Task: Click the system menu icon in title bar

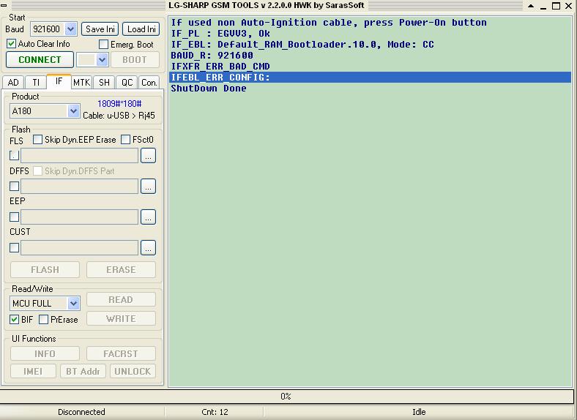Action: click(4, 5)
